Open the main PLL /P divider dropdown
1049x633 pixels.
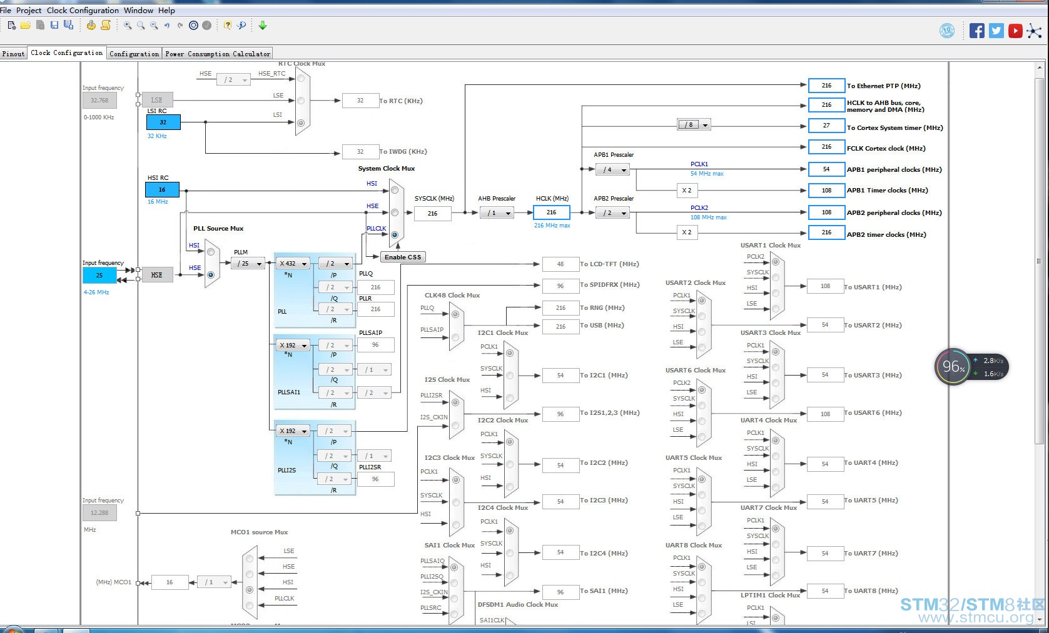tap(336, 264)
